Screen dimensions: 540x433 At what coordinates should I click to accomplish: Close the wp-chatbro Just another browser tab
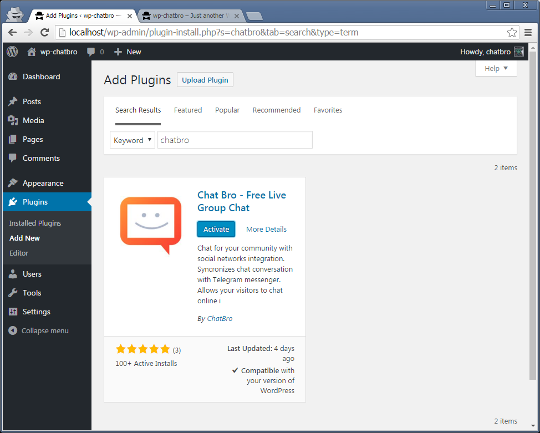(237, 16)
